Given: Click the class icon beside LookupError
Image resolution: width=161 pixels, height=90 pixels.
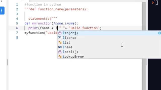Looking at the screenshot, I should click(x=60, y=56).
